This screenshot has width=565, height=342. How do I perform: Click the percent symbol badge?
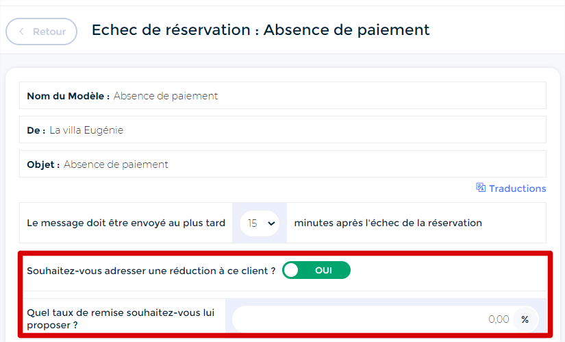click(x=525, y=319)
